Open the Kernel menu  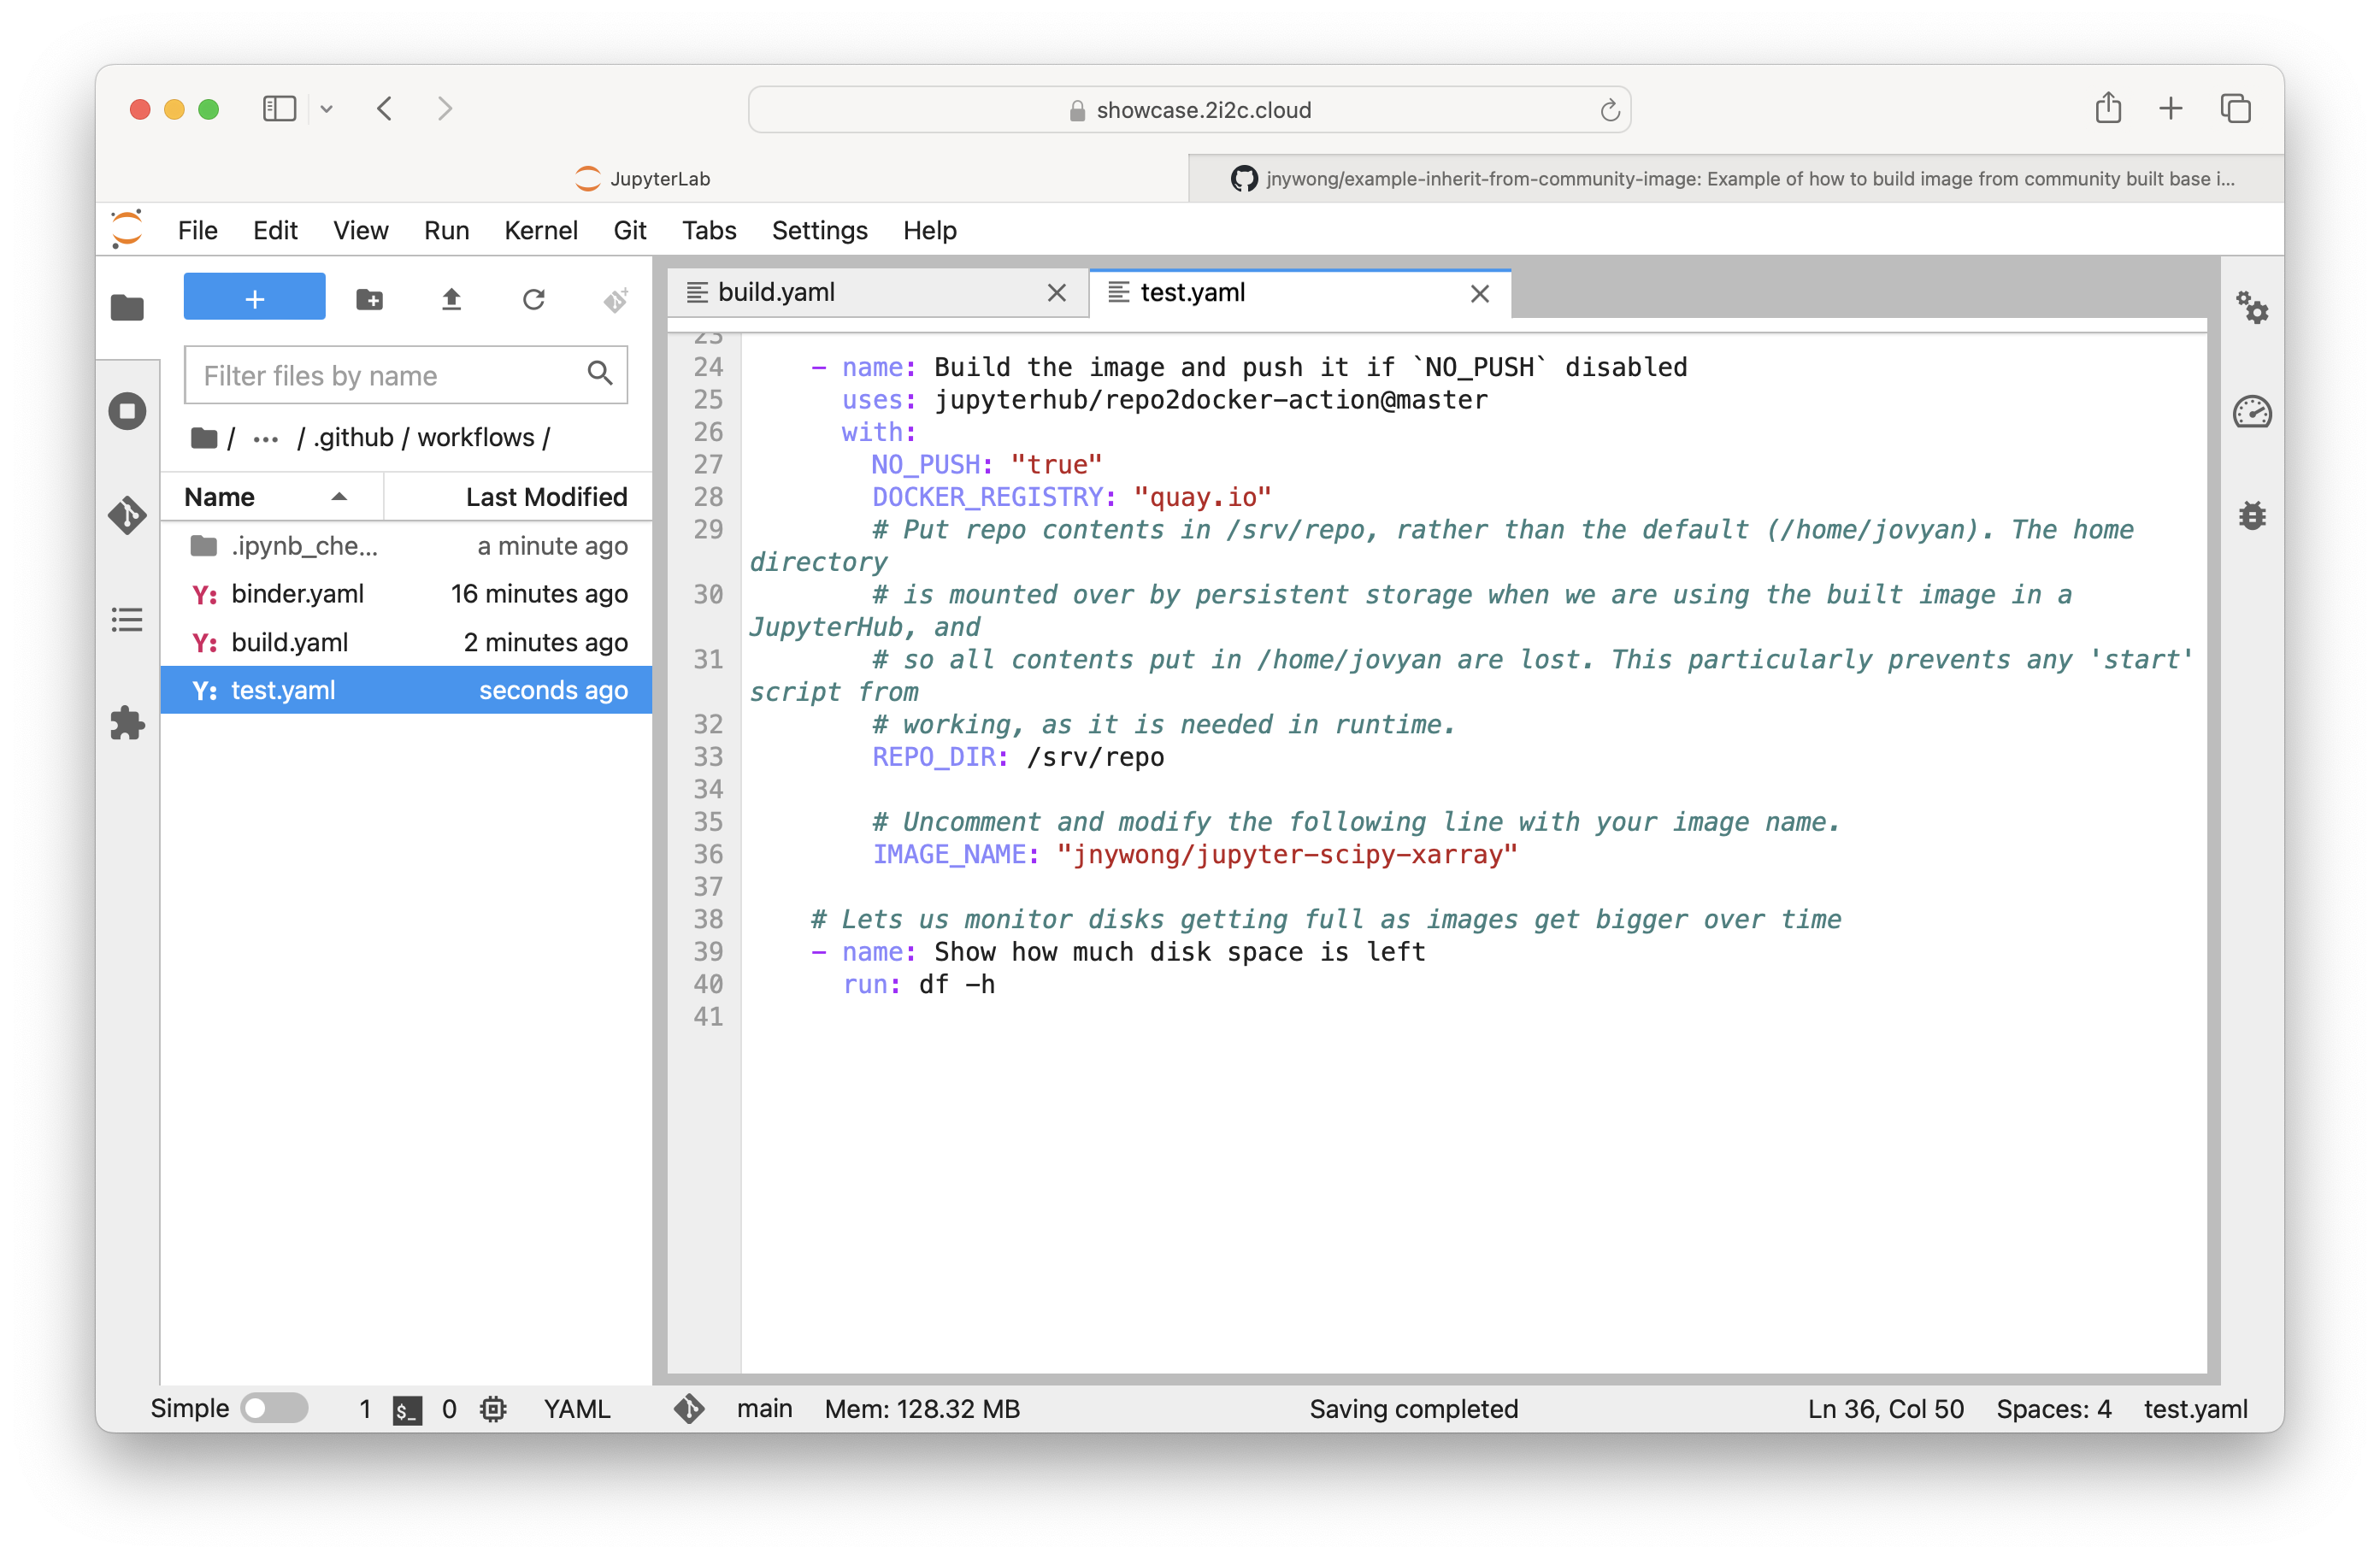[540, 231]
